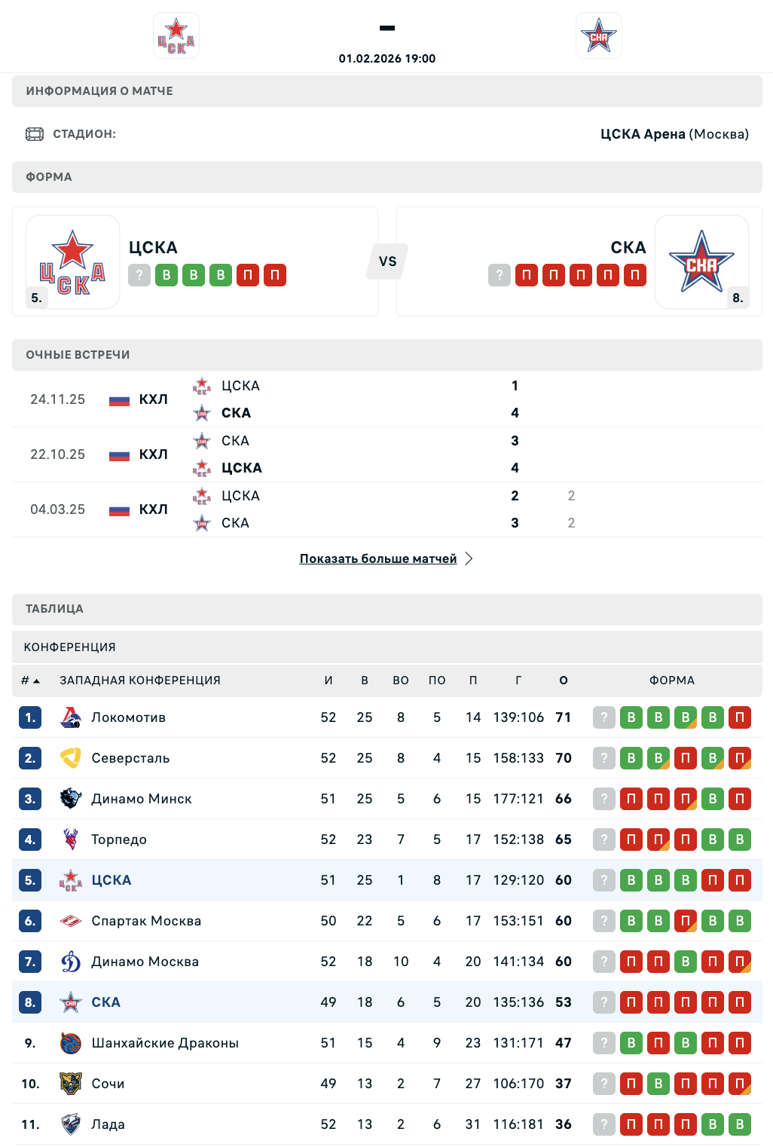Sort the table by the О points column
773x1147 pixels.
[x=564, y=681]
